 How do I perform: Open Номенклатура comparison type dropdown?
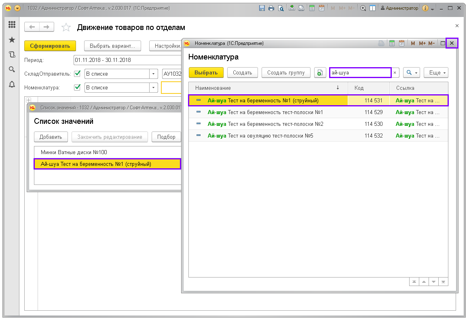[153, 87]
